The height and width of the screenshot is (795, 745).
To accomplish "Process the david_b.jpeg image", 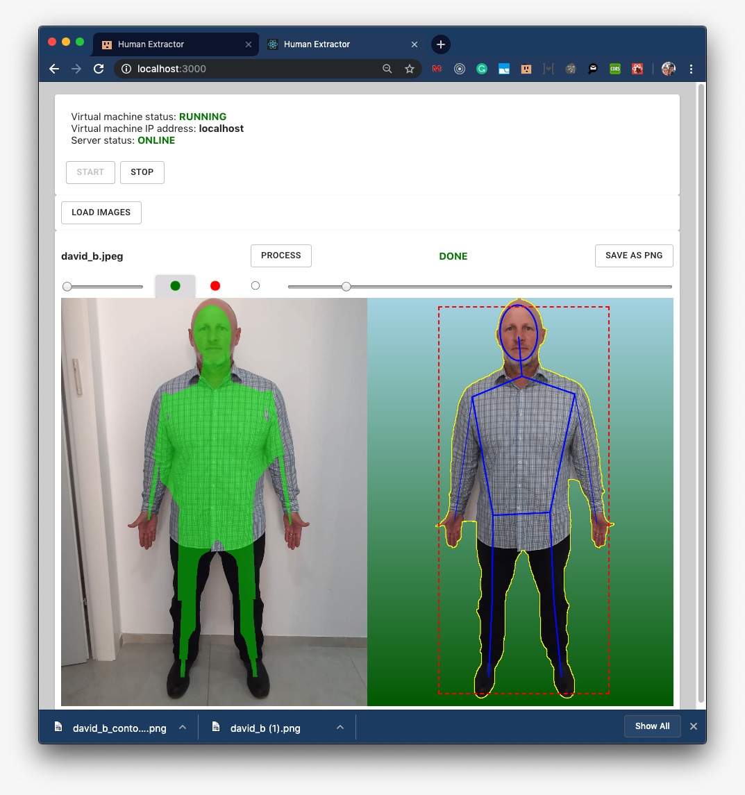I will [x=281, y=256].
